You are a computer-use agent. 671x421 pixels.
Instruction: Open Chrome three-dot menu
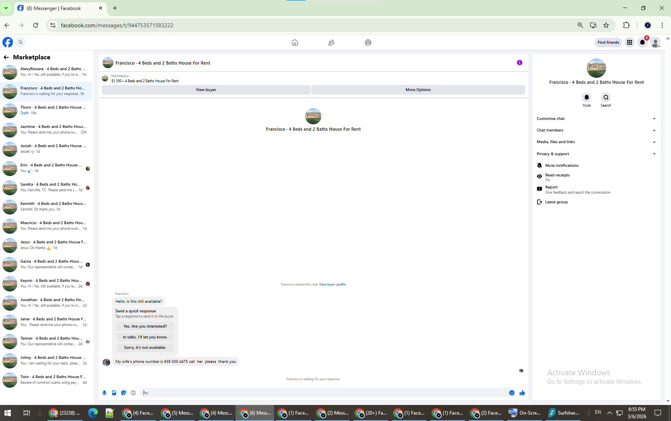click(x=662, y=25)
